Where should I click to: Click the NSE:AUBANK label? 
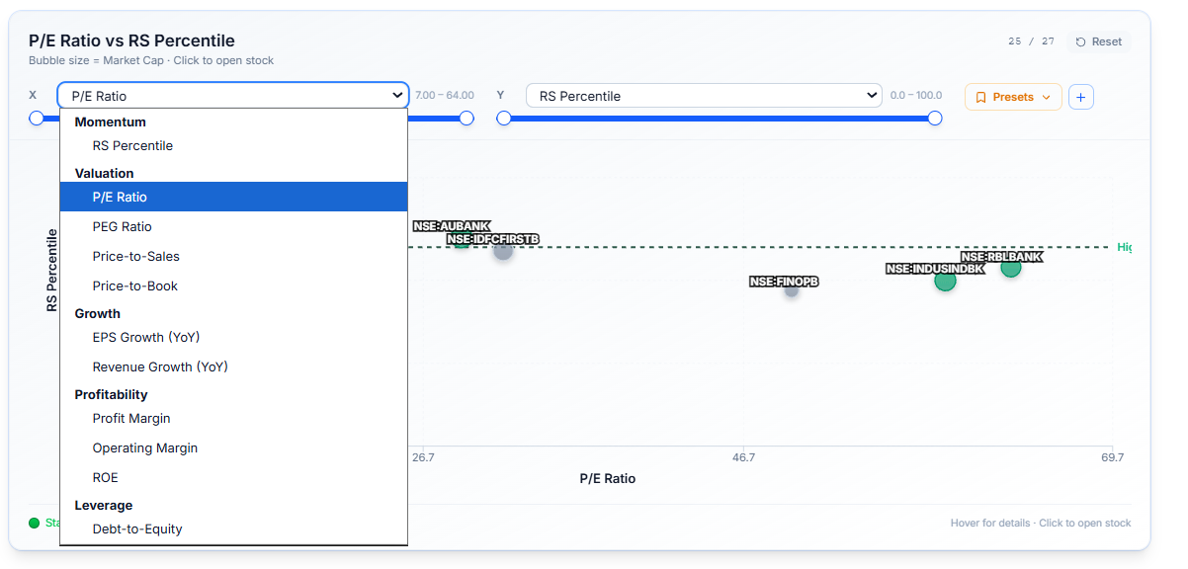[x=451, y=226]
